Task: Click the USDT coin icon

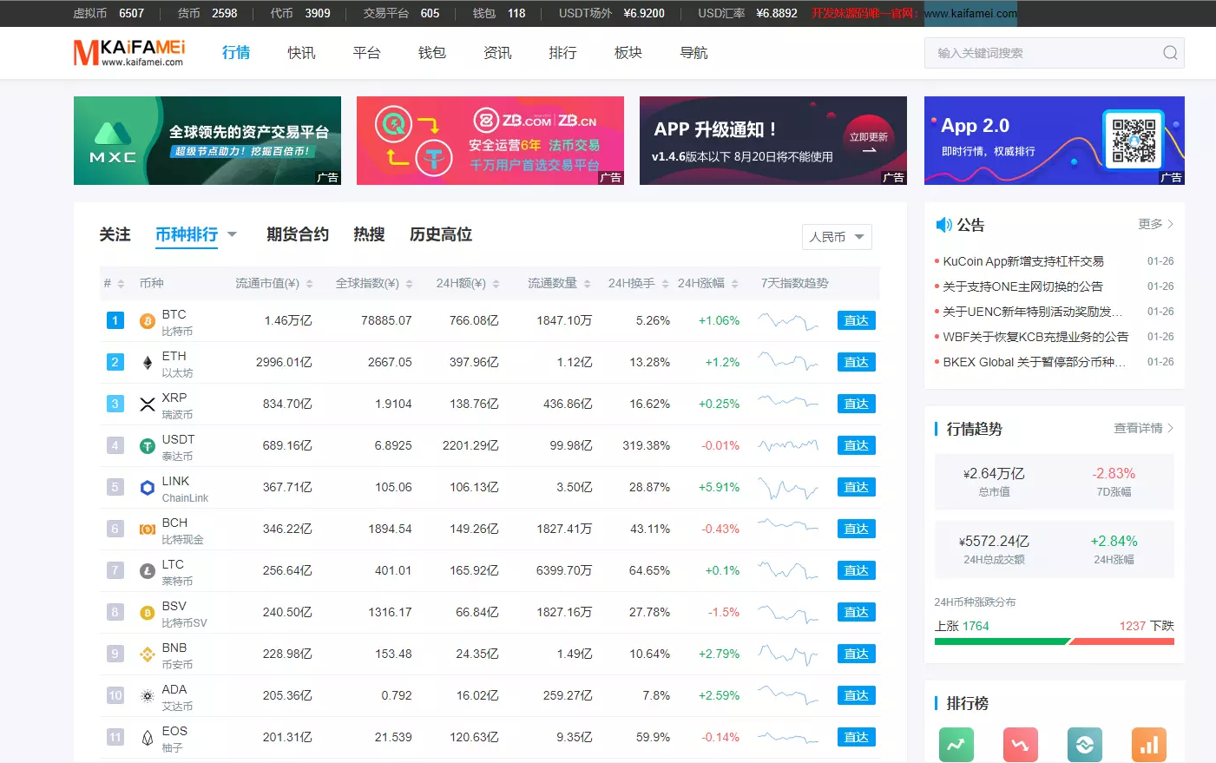Action: 148,446
